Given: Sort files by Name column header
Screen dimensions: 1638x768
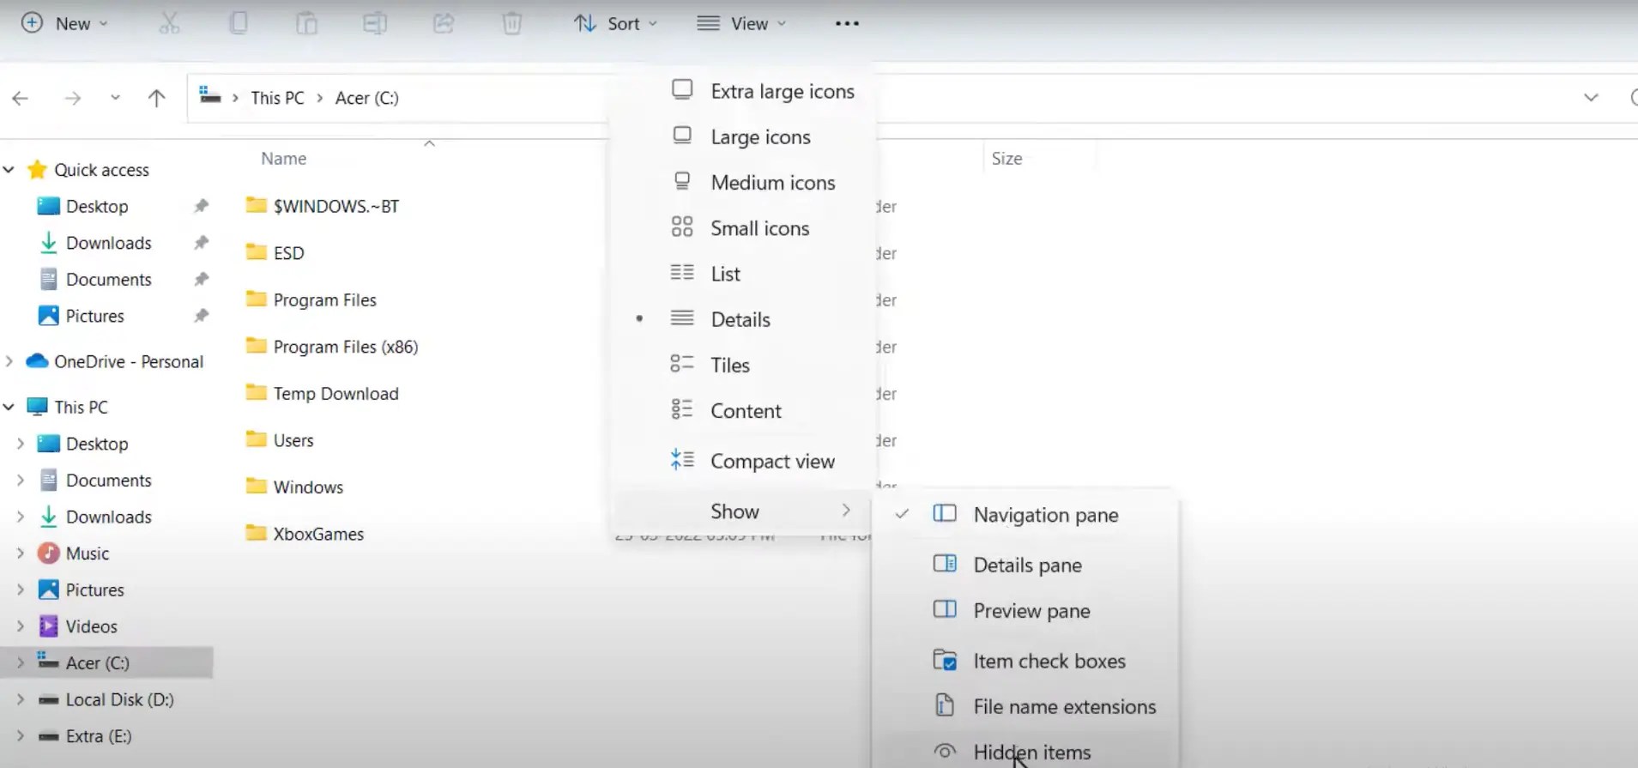Looking at the screenshot, I should click(x=283, y=159).
